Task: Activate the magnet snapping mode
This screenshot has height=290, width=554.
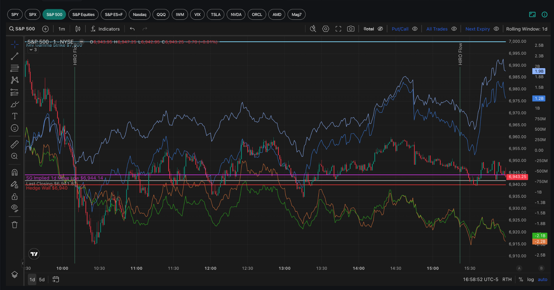Action: coord(15,172)
